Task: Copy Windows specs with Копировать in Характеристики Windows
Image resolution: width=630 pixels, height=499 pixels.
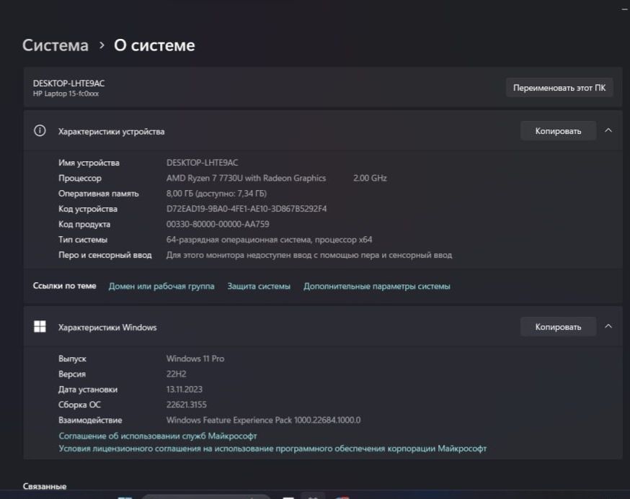Action: click(558, 327)
